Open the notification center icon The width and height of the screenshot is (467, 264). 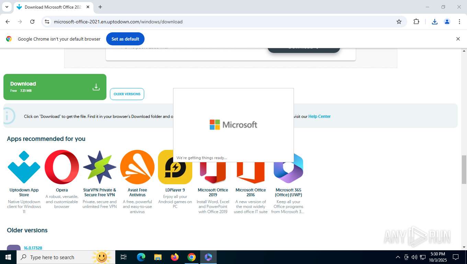click(x=456, y=257)
